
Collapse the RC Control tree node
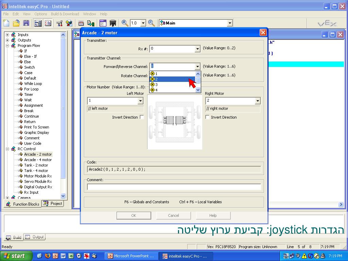[x=7, y=149]
